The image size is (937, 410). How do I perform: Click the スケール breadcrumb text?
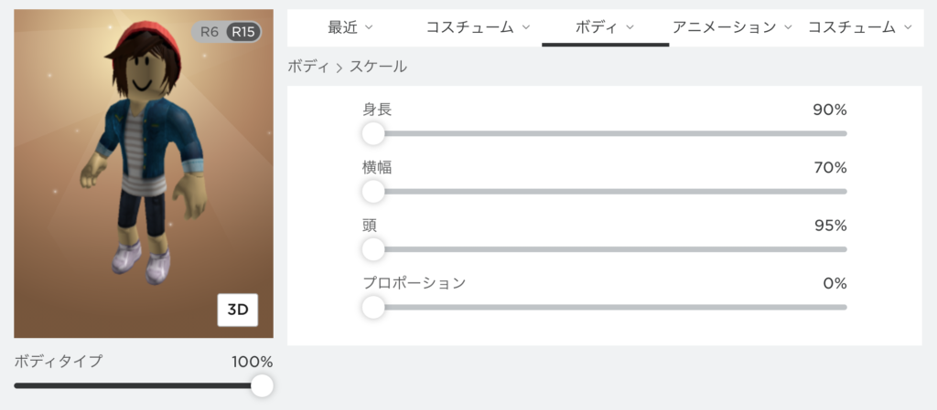pyautogui.click(x=378, y=67)
